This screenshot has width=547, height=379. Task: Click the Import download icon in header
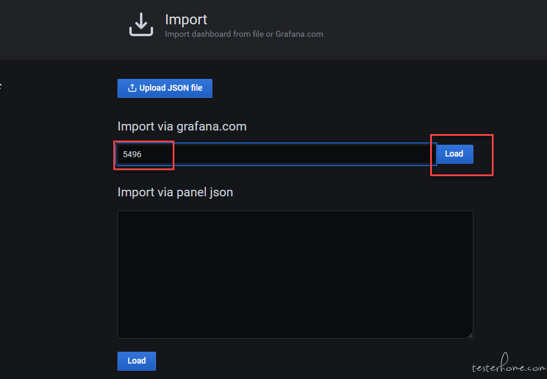(141, 24)
